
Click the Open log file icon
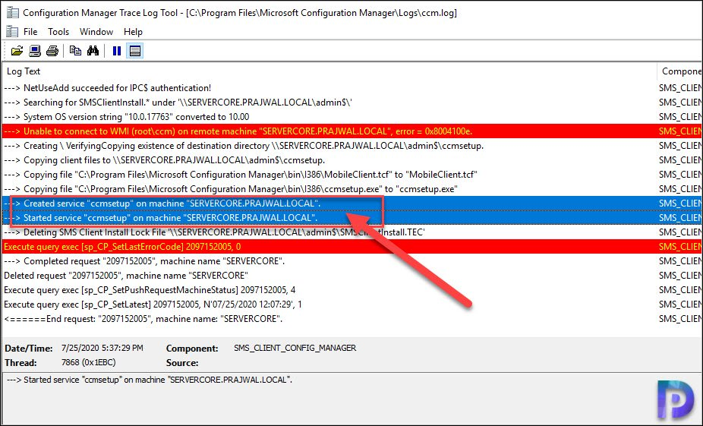click(x=17, y=51)
